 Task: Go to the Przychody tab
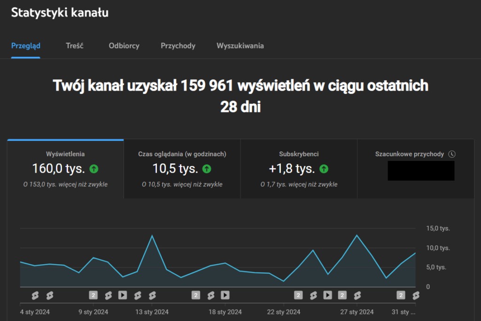click(x=178, y=46)
